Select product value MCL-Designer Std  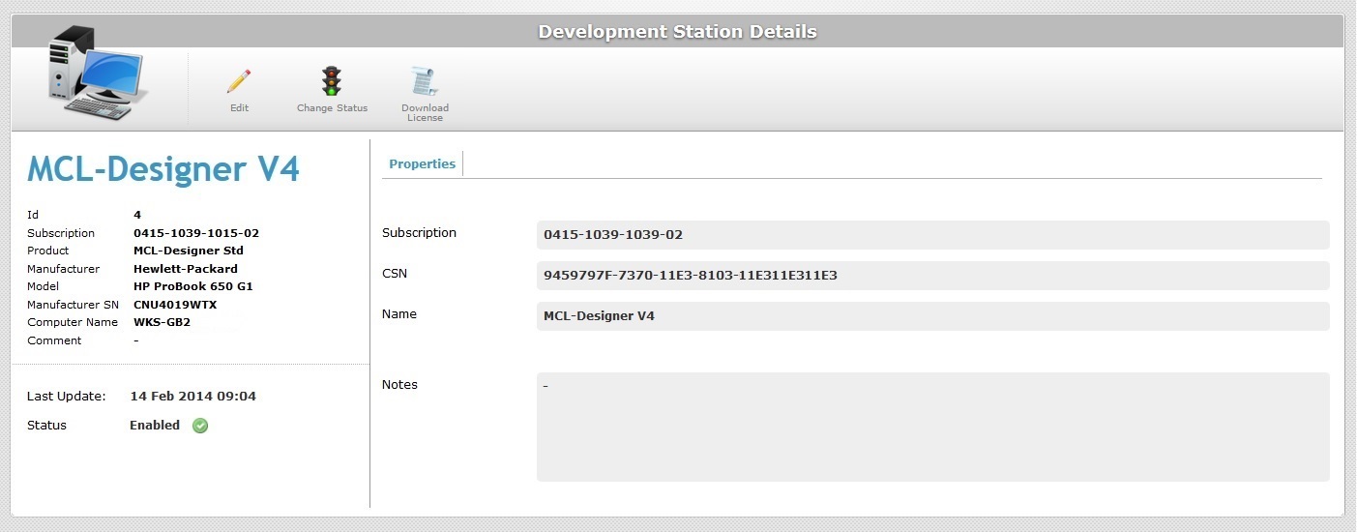[x=189, y=251]
